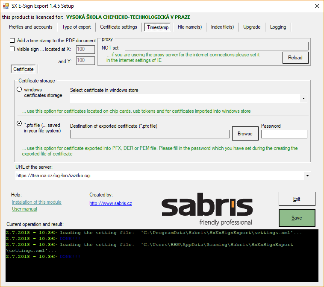Click the 'NOT set' proxy status text
Image resolution: width=324 pixels, height=287 pixels.
point(110,48)
